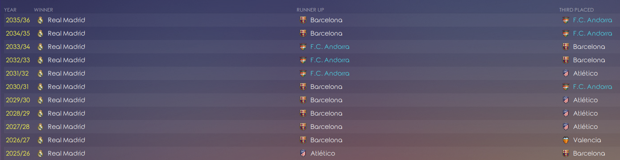Sort table by Year column header
The height and width of the screenshot is (160, 620).
pyautogui.click(x=10, y=10)
